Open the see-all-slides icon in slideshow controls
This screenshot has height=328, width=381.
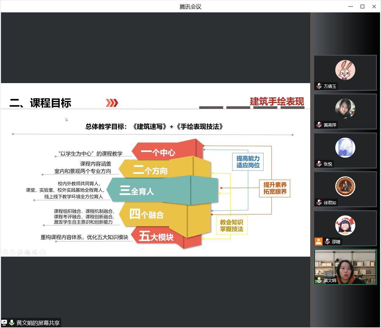pos(27,253)
